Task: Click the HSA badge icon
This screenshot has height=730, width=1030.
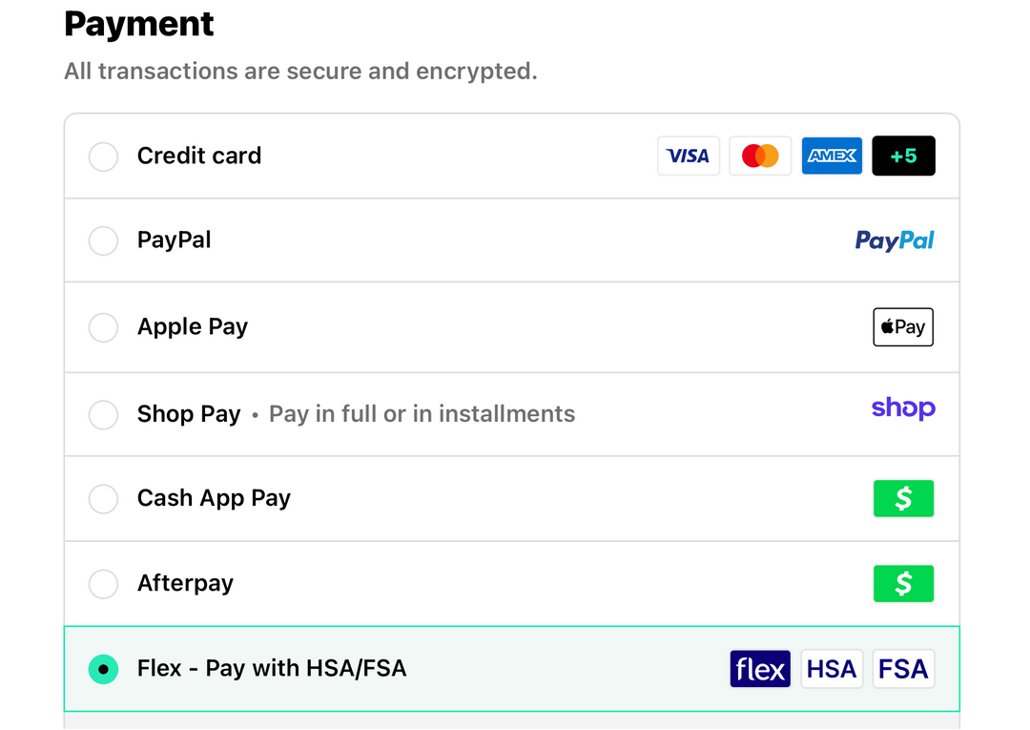Action: point(832,669)
